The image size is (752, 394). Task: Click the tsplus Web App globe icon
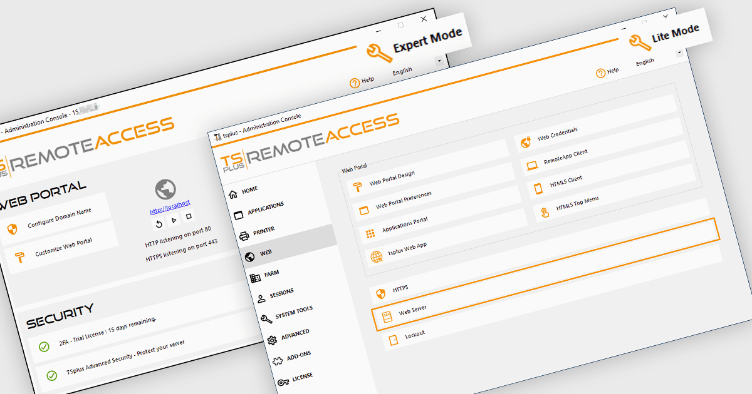tap(376, 256)
